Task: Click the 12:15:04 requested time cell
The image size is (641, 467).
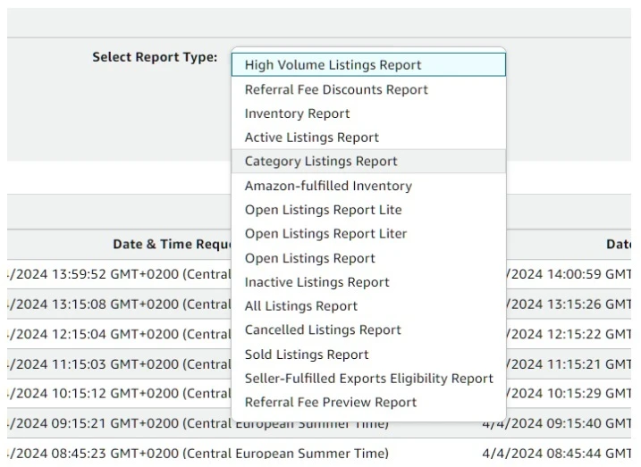Action: [x=120, y=334]
